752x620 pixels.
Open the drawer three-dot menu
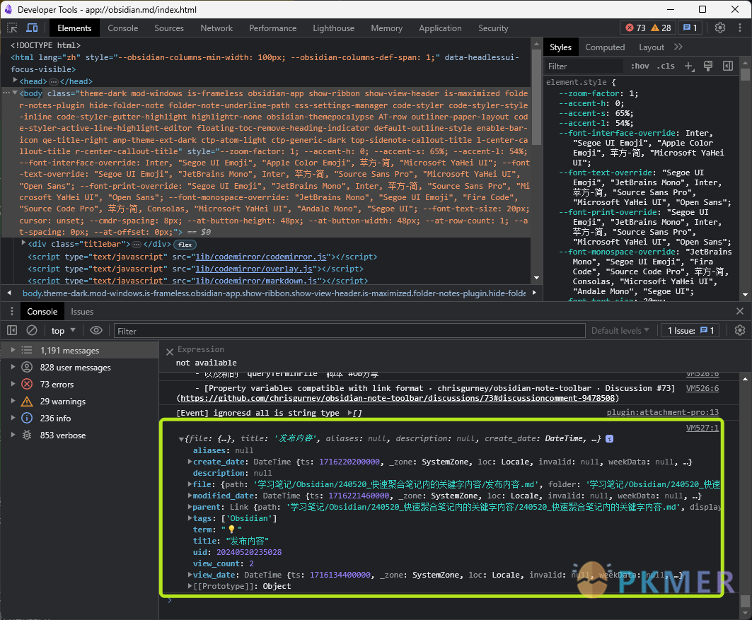[x=12, y=312]
